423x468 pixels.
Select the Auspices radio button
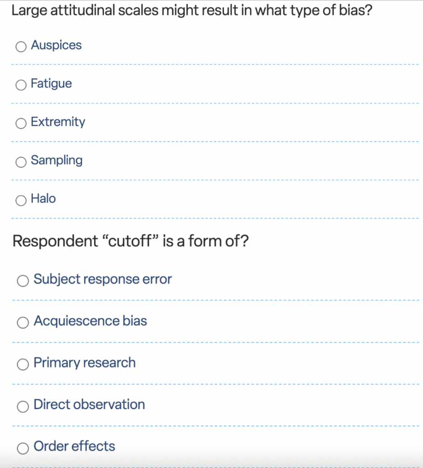pos(21,47)
